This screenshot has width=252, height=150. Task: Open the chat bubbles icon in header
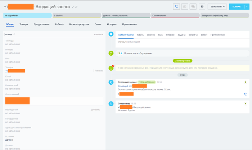pos(193,6)
